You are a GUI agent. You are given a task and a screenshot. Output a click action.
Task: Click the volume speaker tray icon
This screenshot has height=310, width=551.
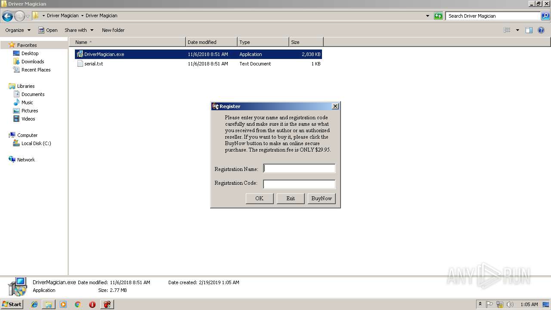(510, 304)
